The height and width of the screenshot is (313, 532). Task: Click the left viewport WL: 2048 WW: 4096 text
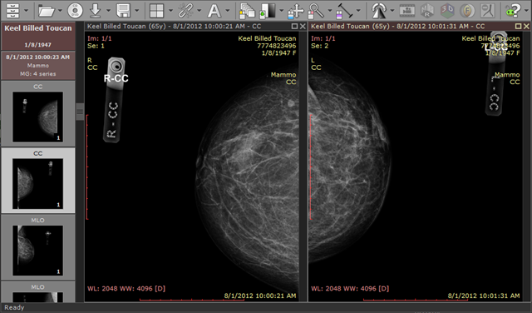(x=126, y=289)
